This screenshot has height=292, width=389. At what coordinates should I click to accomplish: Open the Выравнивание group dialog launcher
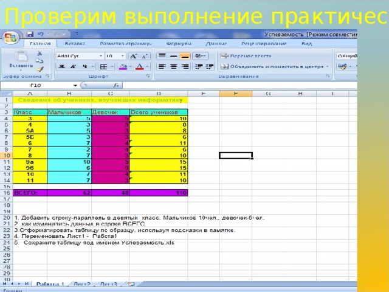pos(328,76)
